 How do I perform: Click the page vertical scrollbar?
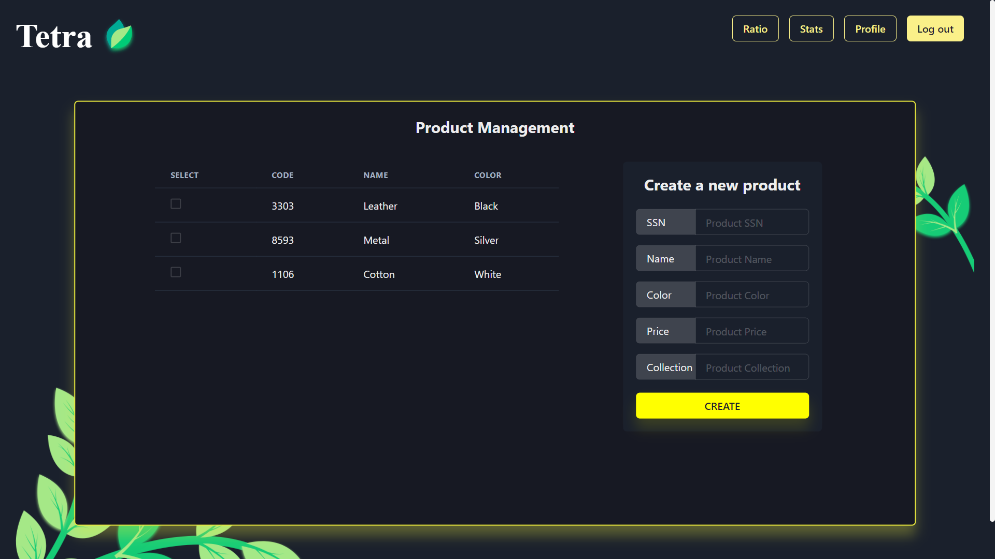[x=992, y=259]
